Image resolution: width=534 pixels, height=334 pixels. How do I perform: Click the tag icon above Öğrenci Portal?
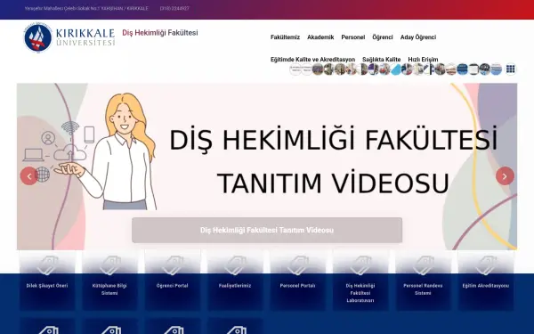pyautogui.click(x=173, y=265)
